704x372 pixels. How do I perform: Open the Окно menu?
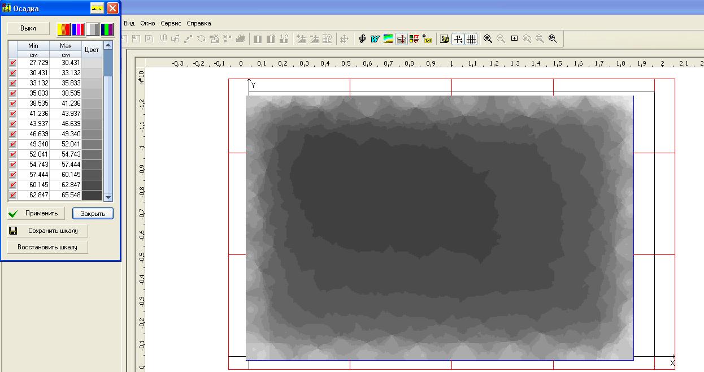(x=147, y=23)
